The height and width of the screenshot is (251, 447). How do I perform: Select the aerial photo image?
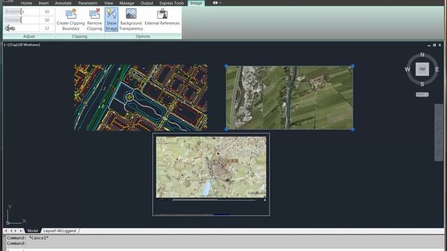pos(289,98)
